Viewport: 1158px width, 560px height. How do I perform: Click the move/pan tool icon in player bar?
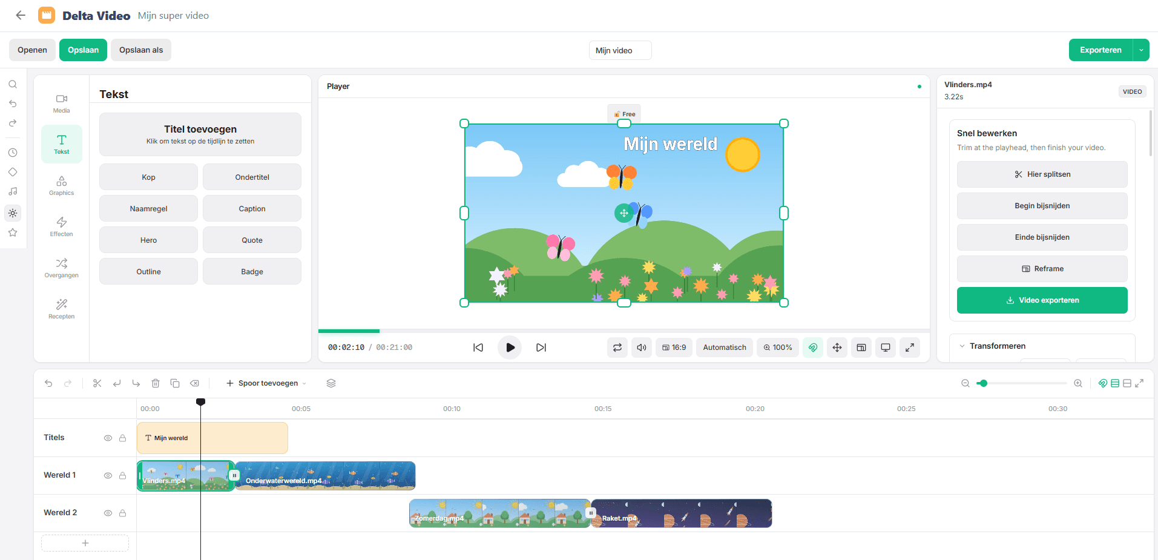(837, 348)
